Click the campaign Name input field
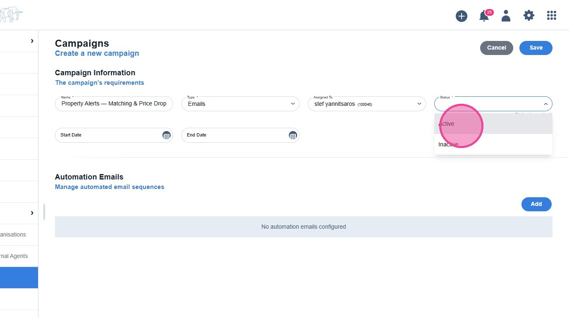Viewport: 569px width, 318px height. (114, 104)
